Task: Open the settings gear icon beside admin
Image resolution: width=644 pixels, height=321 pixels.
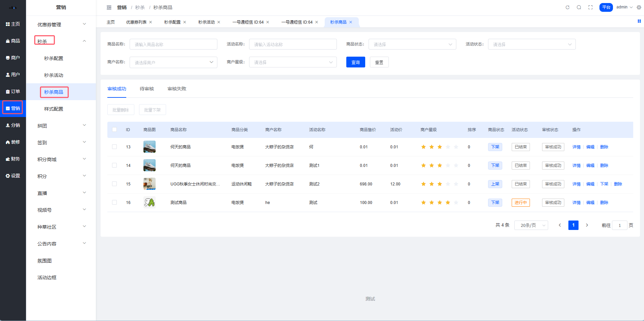Action: tap(639, 7)
